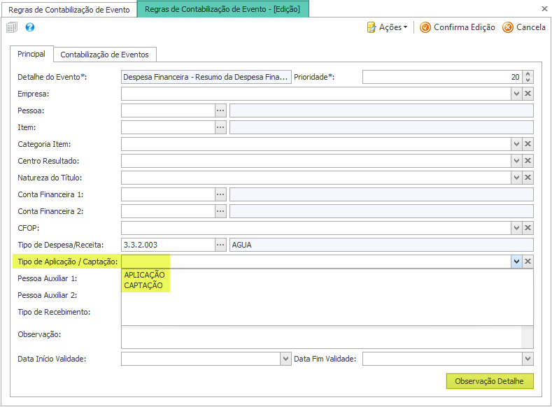Image resolution: width=552 pixels, height=407 pixels.
Task: Select the Regras de Contabilização de Evento - [Edição] tab
Action: [x=222, y=9]
